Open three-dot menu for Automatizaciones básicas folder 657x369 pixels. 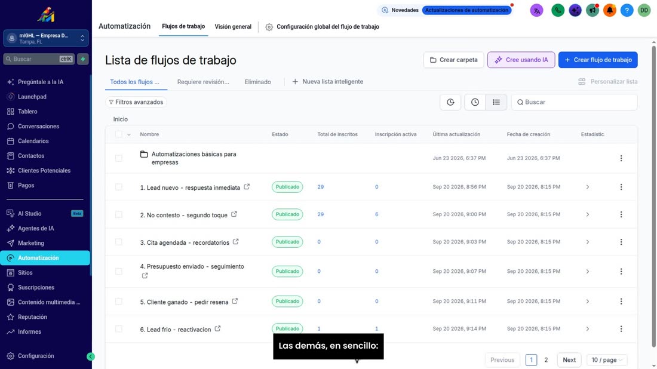click(621, 158)
